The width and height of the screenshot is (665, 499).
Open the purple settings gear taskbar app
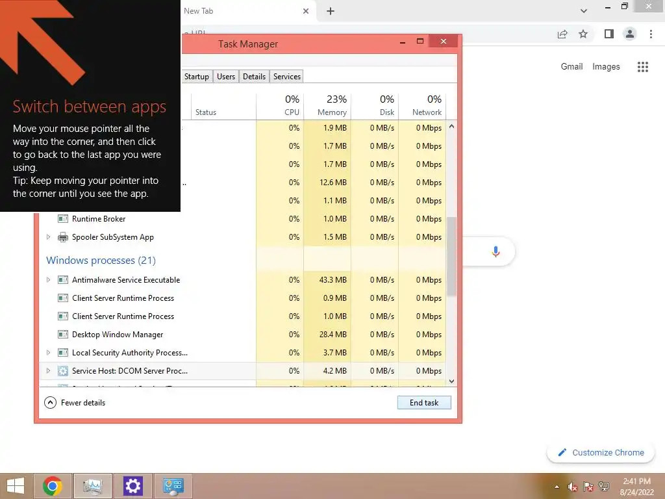click(x=132, y=486)
